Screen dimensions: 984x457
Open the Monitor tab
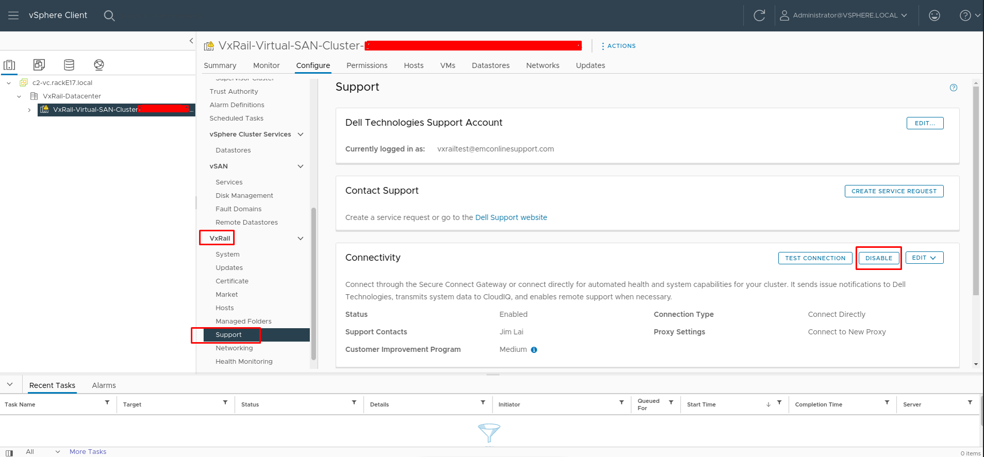pos(267,65)
